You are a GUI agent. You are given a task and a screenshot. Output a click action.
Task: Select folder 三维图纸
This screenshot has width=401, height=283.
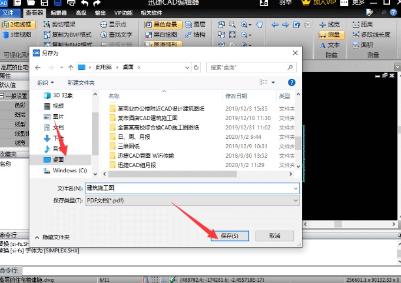click(125, 147)
